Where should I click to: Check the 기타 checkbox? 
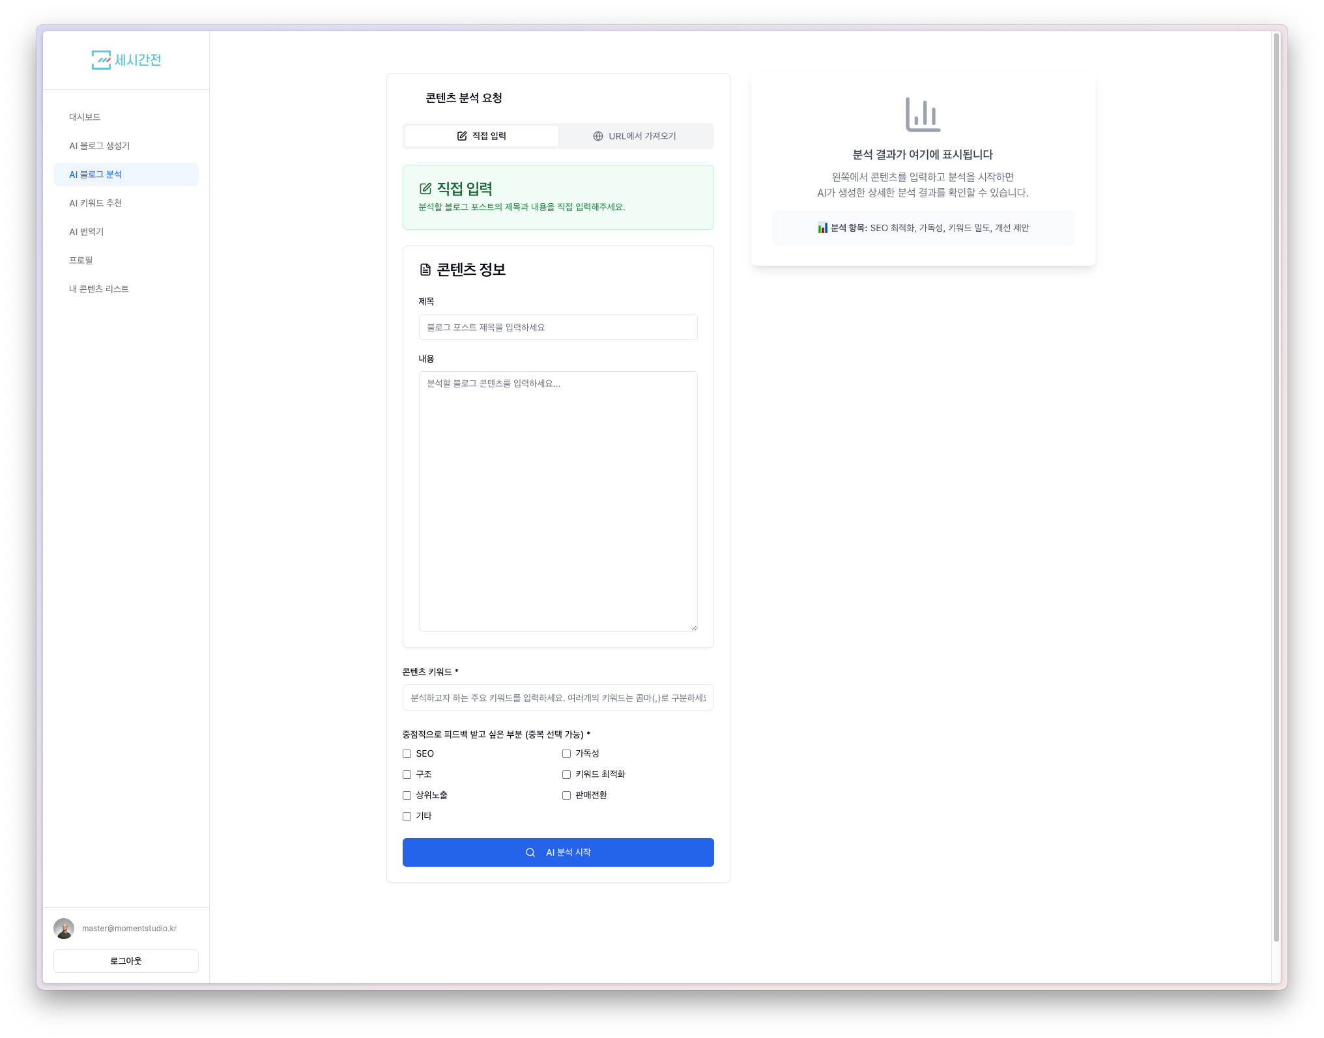(x=407, y=816)
